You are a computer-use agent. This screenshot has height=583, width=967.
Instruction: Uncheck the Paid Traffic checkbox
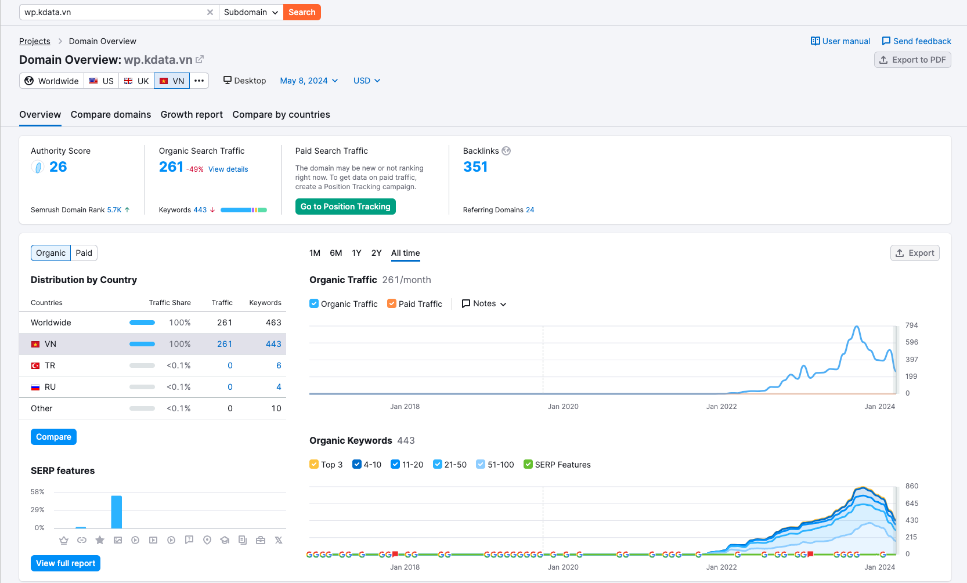point(392,303)
